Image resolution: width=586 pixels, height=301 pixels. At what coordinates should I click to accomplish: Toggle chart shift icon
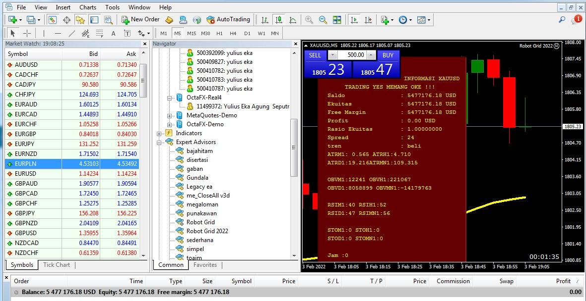coord(369,19)
